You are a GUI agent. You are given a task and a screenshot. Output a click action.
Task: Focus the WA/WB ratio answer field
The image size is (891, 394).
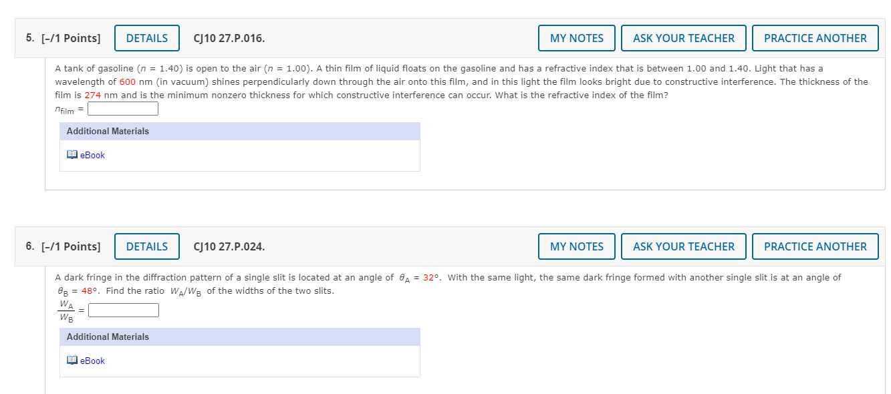tap(124, 311)
